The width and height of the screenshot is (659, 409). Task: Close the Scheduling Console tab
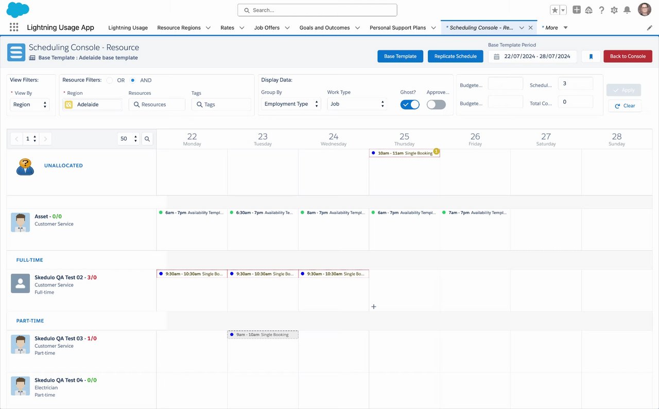[531, 28]
